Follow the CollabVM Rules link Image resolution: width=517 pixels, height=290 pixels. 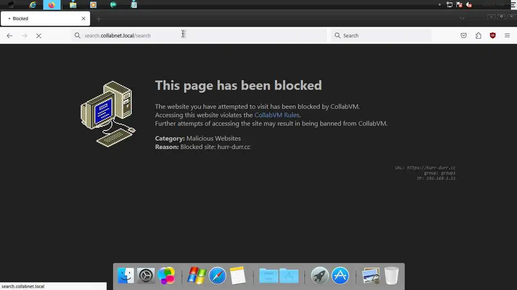277,115
